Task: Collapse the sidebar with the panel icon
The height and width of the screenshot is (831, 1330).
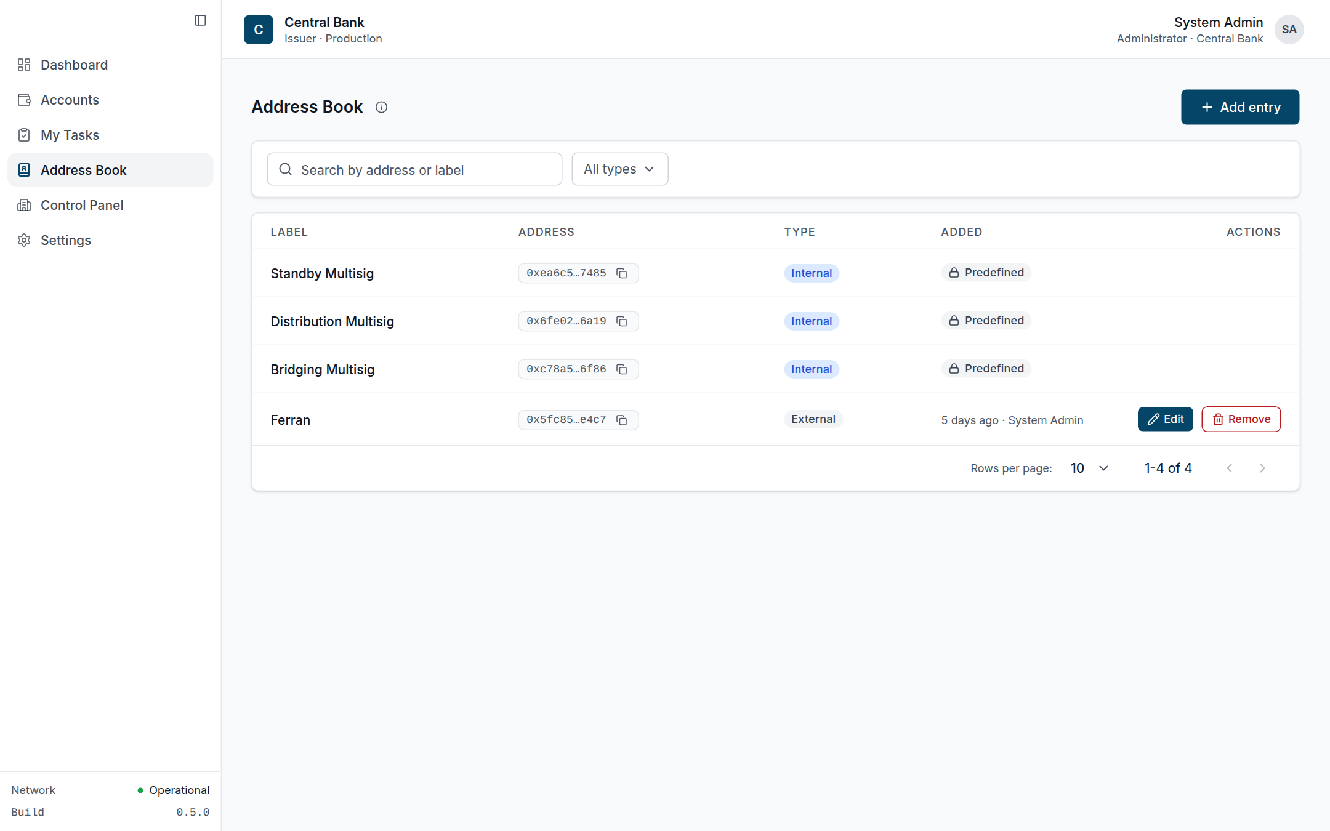Action: point(200,20)
